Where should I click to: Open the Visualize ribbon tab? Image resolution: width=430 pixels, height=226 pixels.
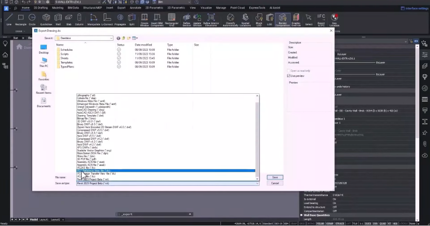(x=206, y=8)
